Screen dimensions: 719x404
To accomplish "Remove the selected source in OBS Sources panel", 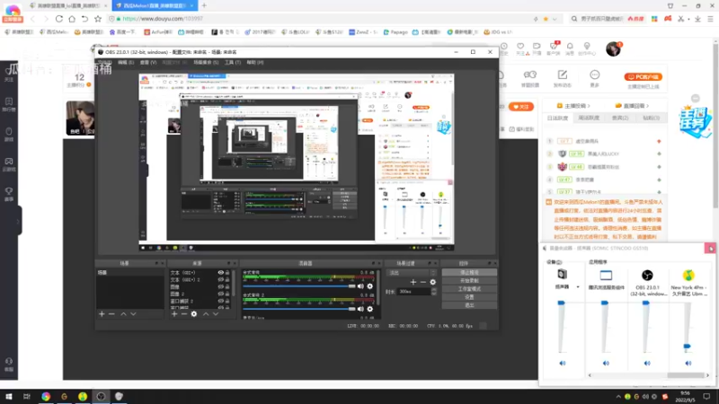I will (184, 314).
